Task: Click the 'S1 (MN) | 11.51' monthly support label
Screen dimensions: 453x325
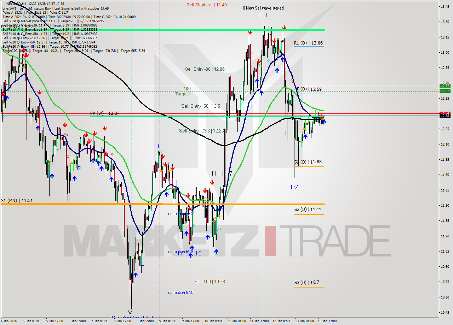Action: point(17,200)
